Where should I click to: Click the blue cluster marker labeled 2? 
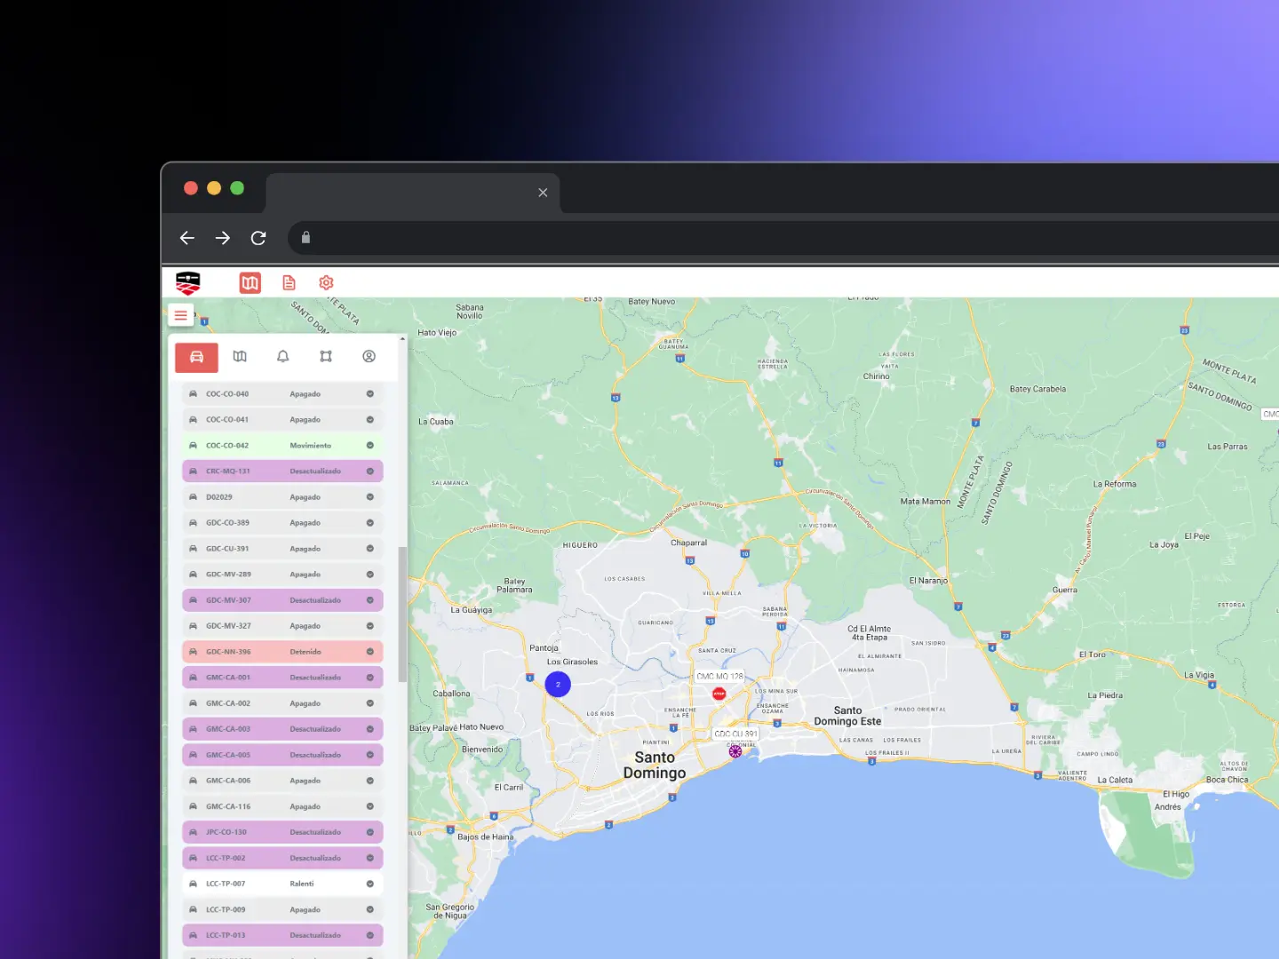point(558,685)
